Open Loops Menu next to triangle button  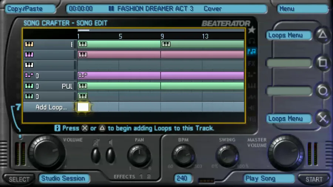click(x=288, y=35)
